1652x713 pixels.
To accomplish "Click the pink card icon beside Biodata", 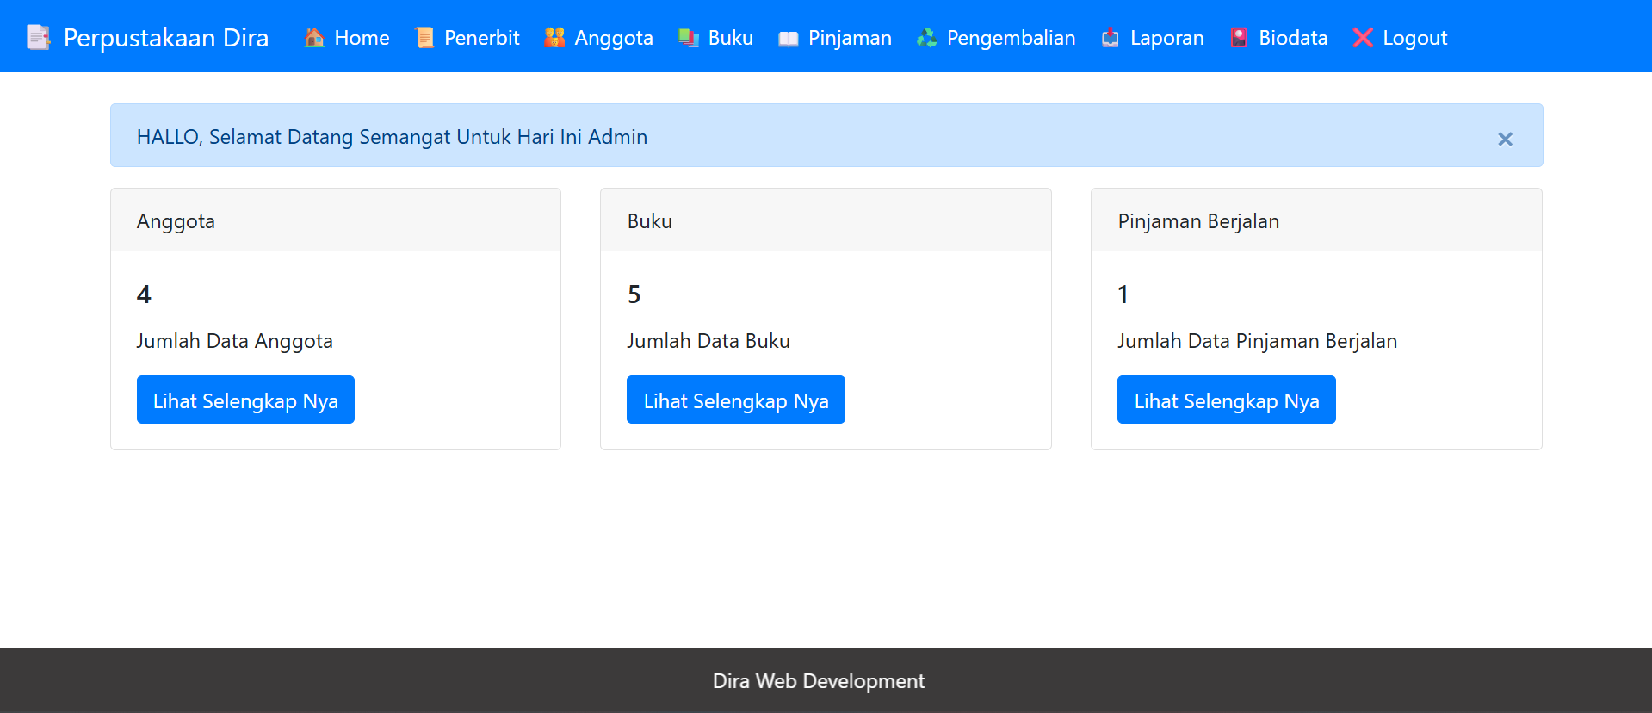I will pyautogui.click(x=1239, y=38).
